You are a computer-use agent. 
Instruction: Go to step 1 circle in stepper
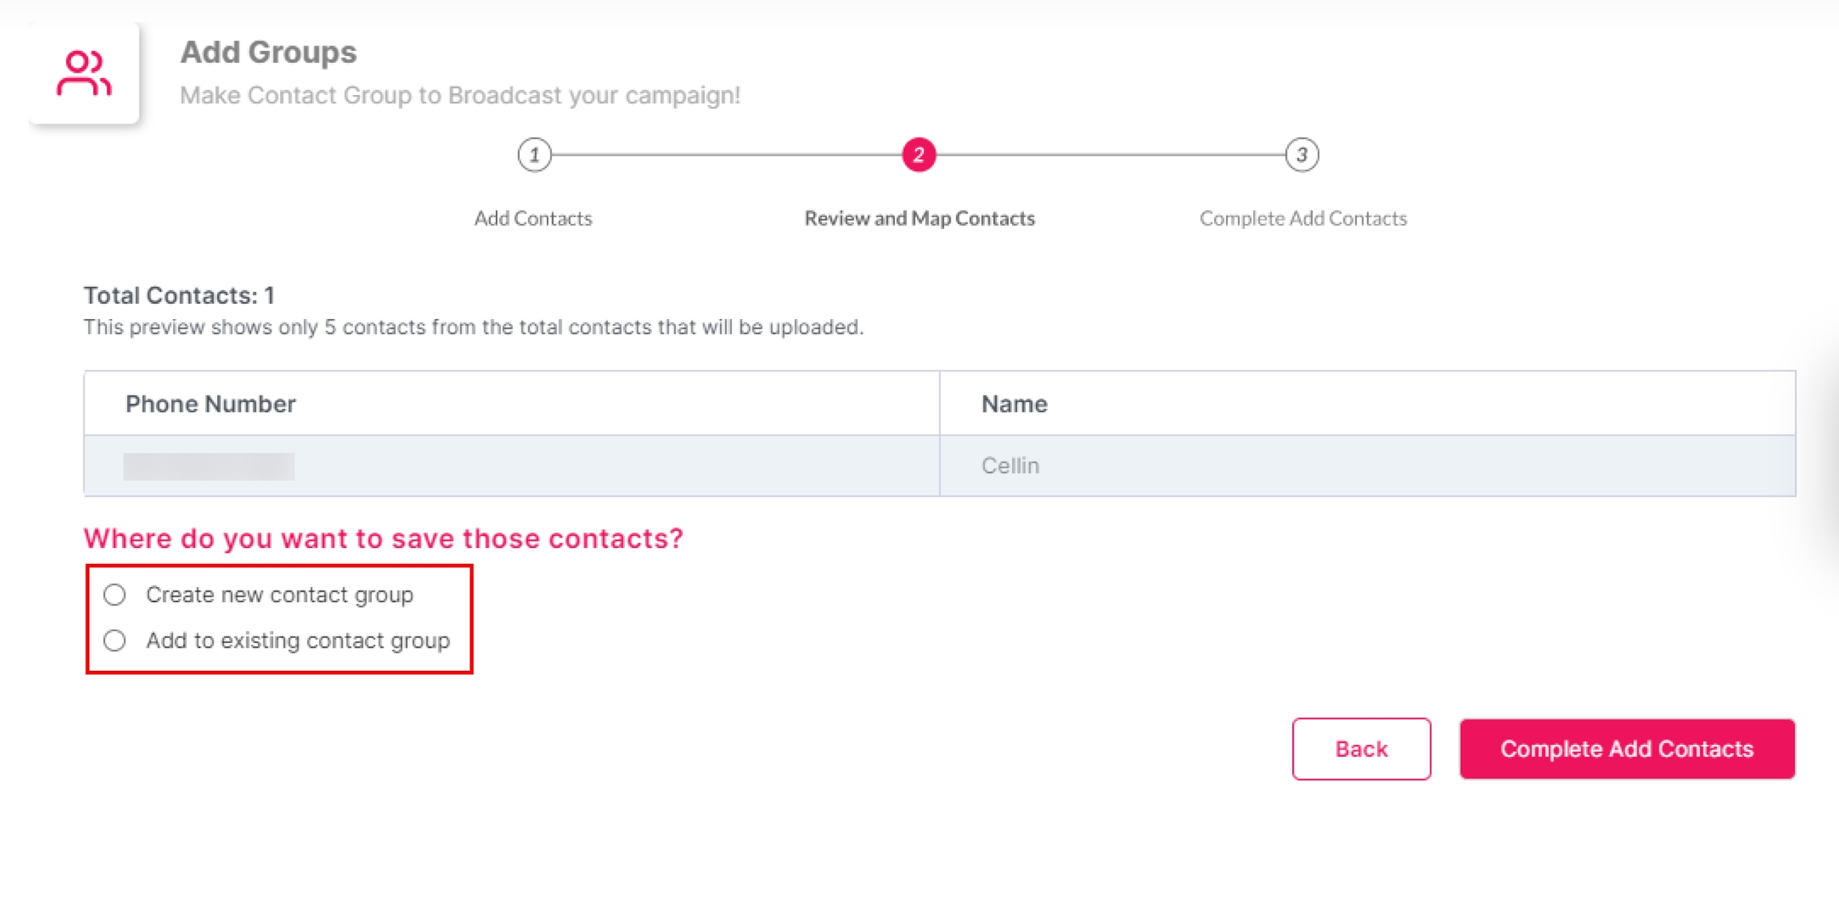click(x=534, y=155)
